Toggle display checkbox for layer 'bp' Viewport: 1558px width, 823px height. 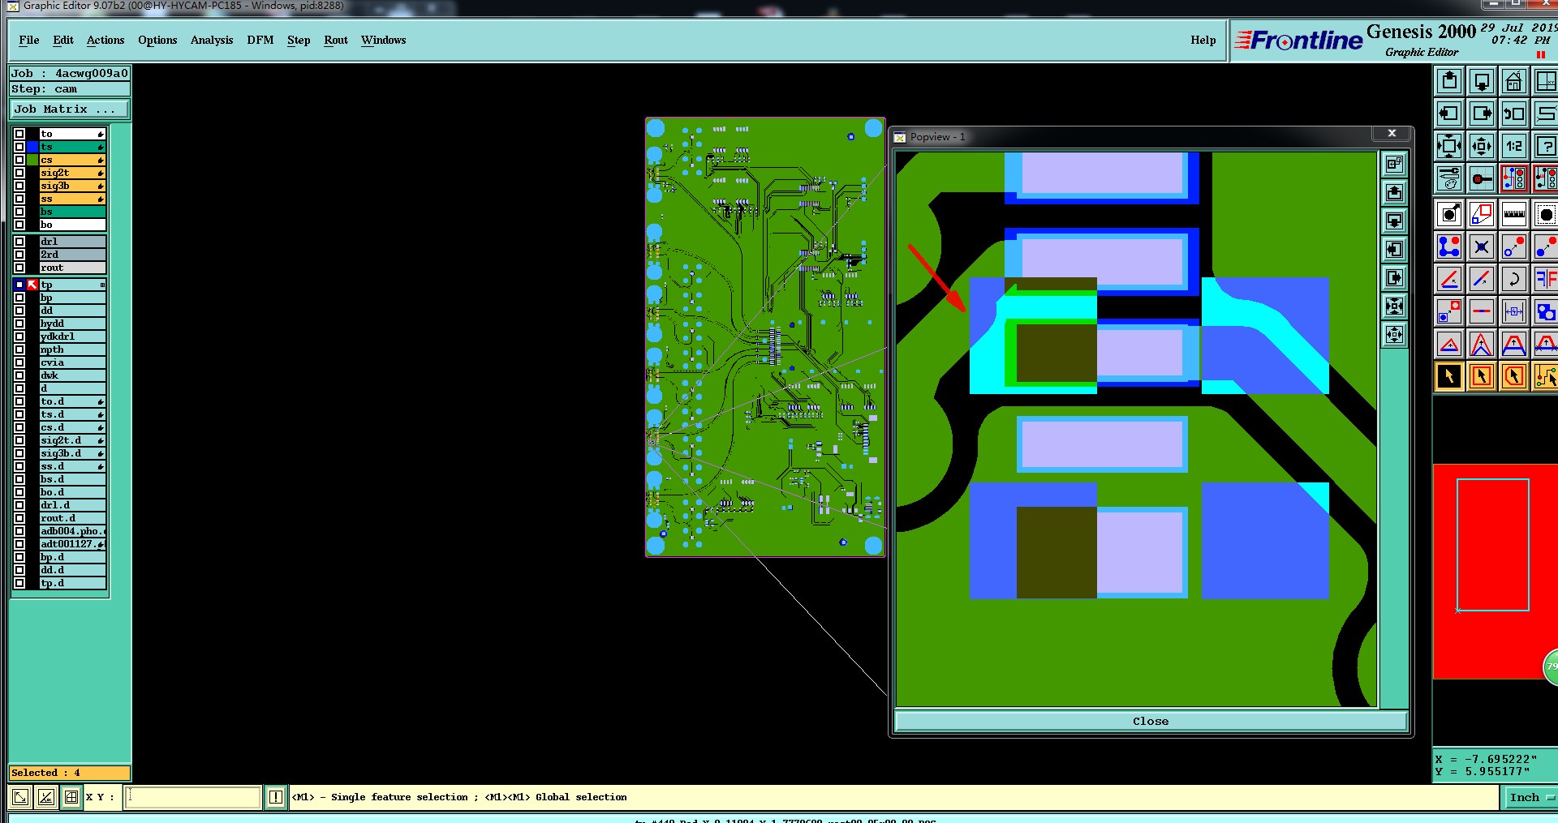point(19,298)
